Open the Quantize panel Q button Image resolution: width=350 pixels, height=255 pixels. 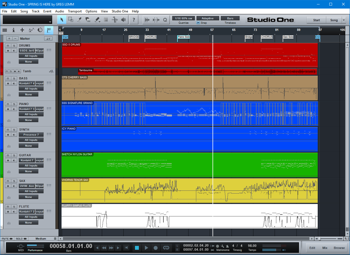(x=165, y=20)
